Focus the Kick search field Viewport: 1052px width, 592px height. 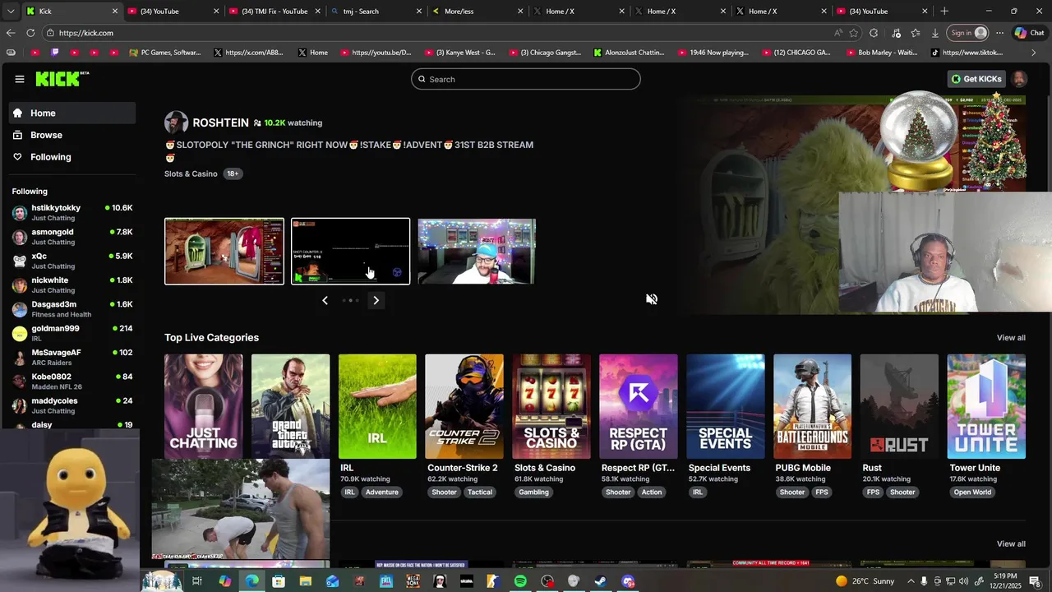pyautogui.click(x=526, y=79)
